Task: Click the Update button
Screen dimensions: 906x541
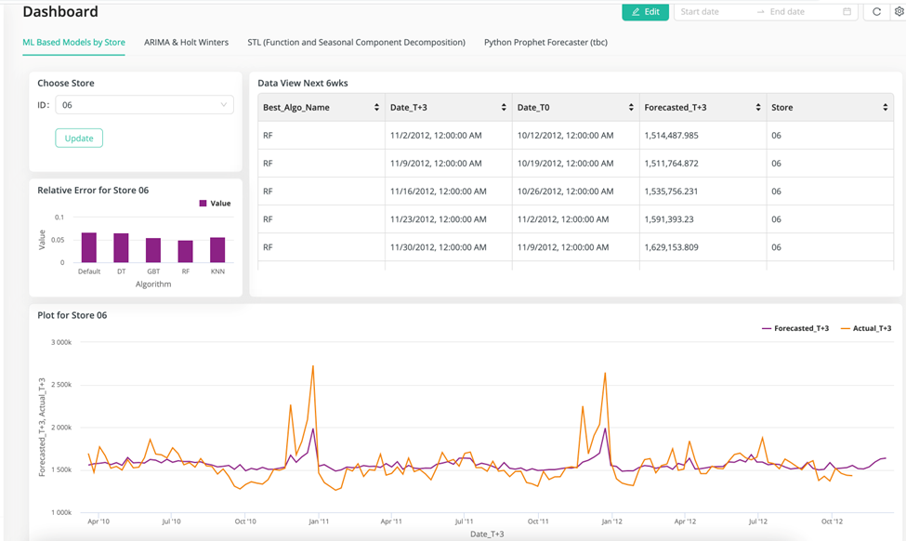Action: [x=79, y=139]
